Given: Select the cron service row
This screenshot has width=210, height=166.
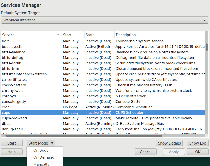Looking at the screenshot, I should click(6, 107).
